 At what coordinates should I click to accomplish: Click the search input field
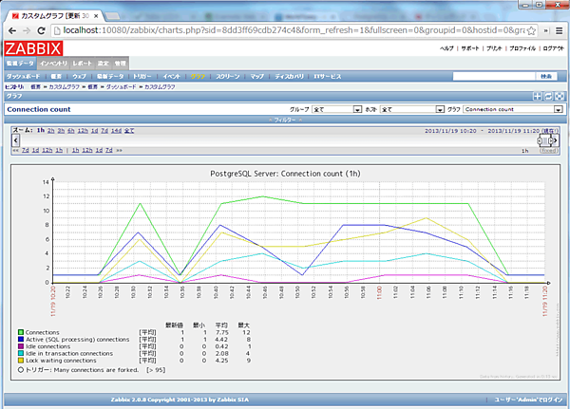coord(492,75)
